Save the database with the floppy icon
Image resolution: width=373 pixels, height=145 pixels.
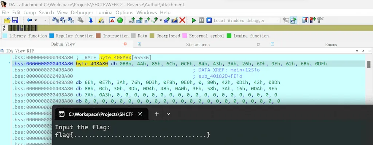15,20
